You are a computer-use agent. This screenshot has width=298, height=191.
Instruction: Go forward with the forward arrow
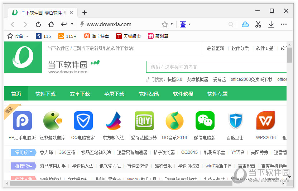point(25,24)
